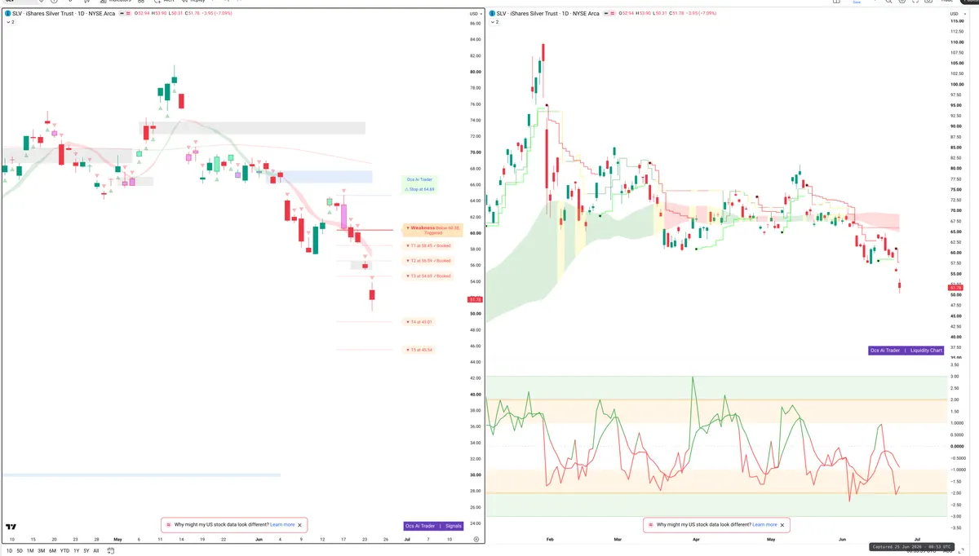Select the 1Y time range

pos(76,551)
